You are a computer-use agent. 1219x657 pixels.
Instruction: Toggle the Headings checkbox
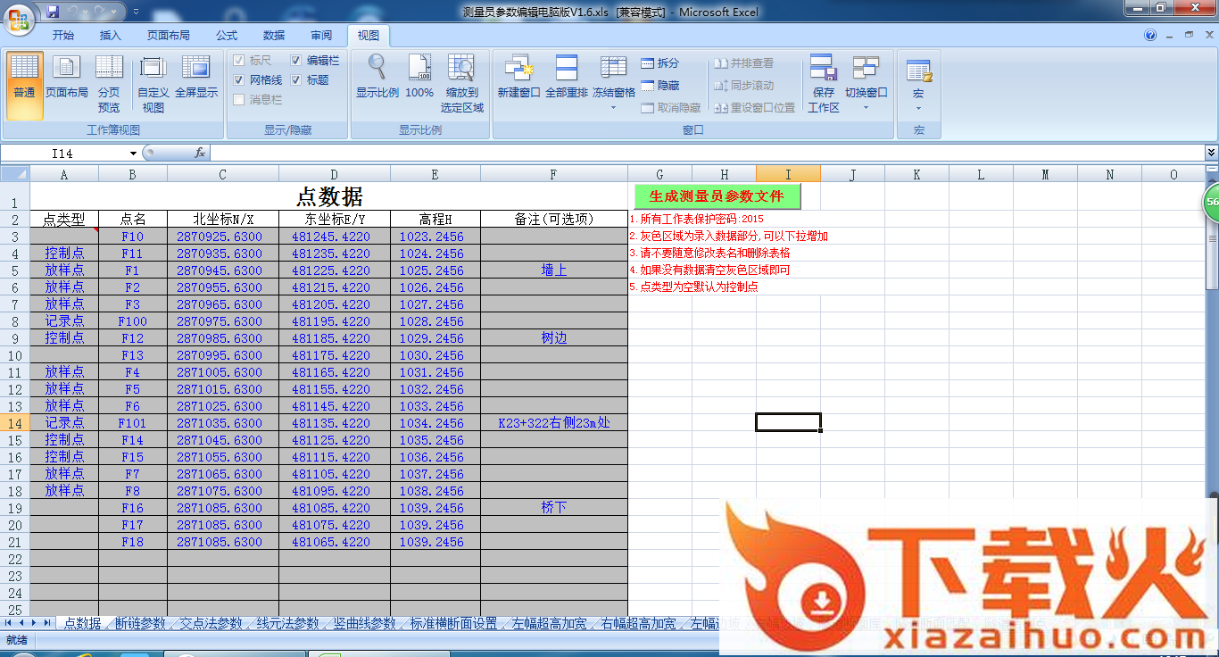(296, 80)
